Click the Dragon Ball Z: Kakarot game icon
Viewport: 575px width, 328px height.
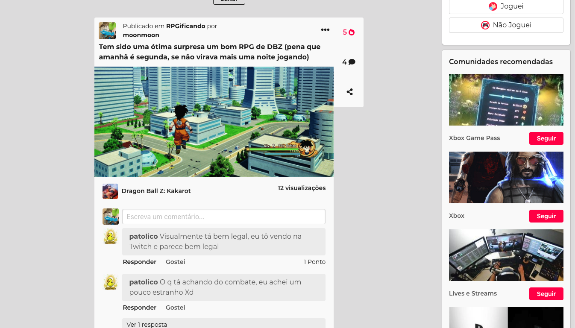tap(110, 191)
